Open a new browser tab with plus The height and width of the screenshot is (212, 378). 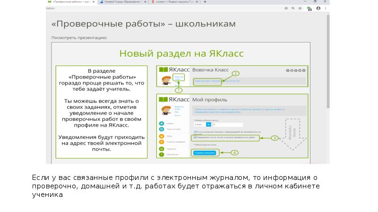[205, 2]
